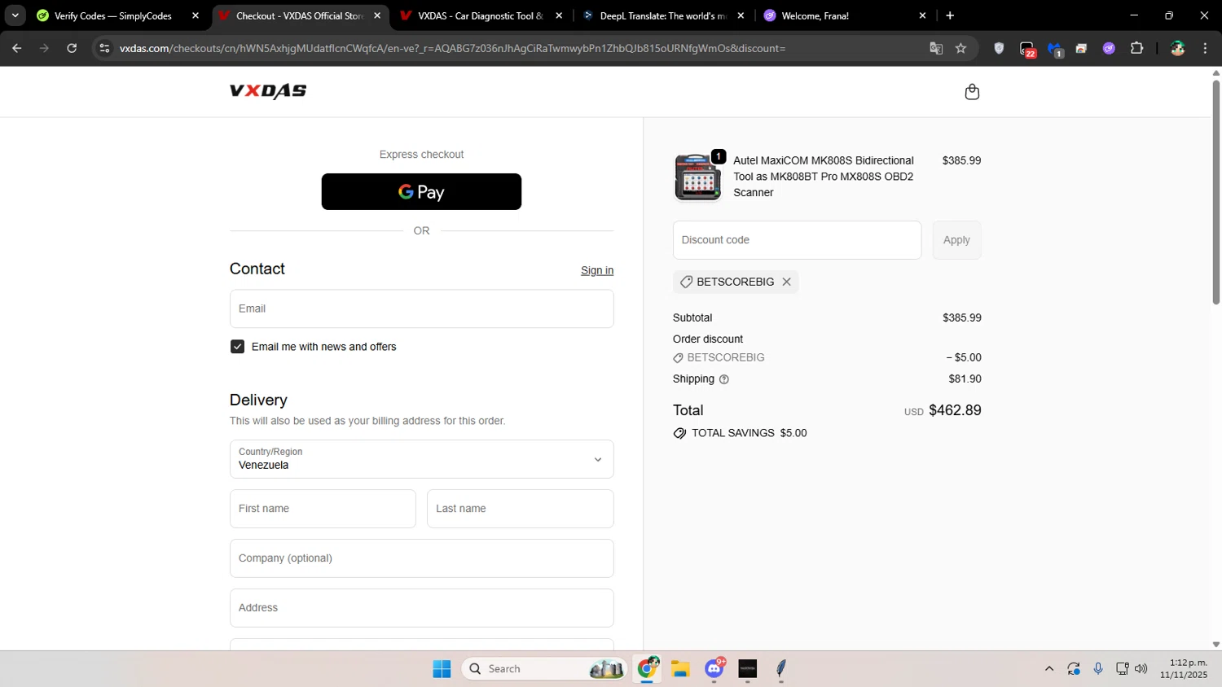Switch to the VXDAS - Car Diagnostic Tool tab
Image resolution: width=1222 pixels, height=687 pixels.
[x=480, y=15]
